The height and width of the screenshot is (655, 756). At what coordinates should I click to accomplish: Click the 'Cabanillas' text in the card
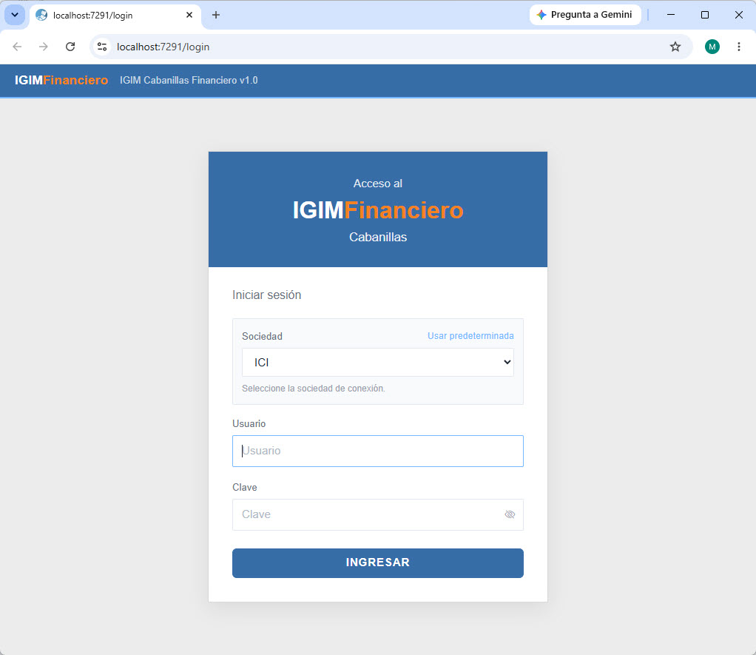tap(377, 237)
